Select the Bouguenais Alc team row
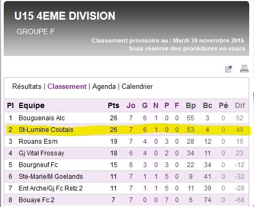 126,118
